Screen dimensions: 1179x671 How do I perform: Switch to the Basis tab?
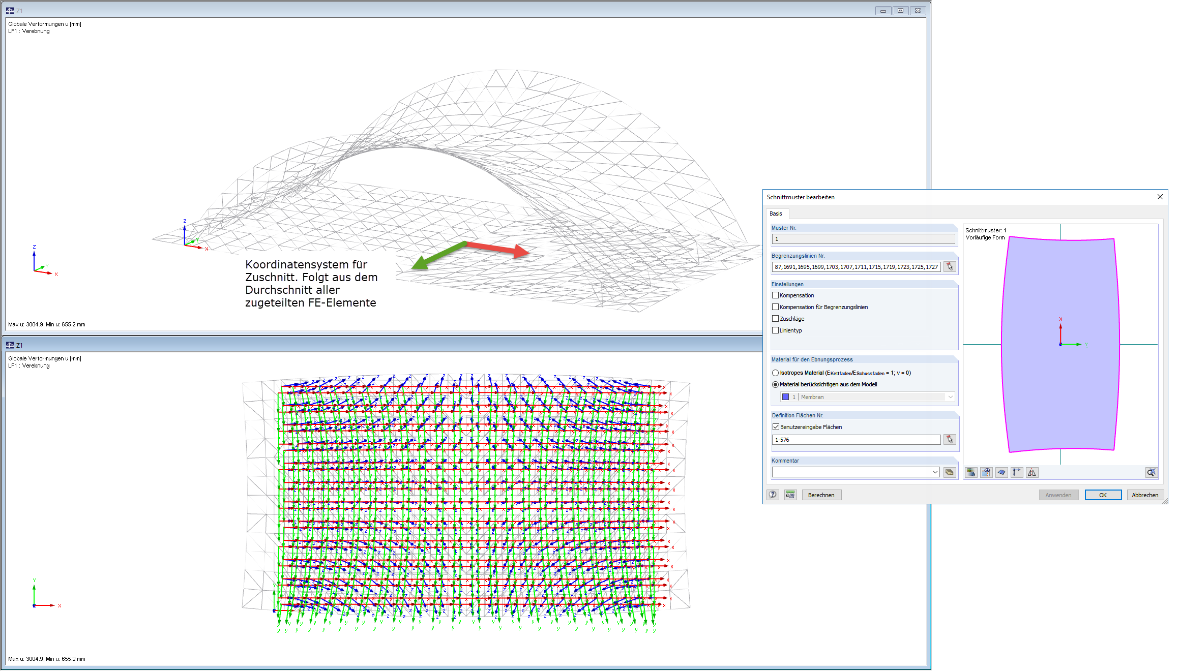[x=777, y=213]
